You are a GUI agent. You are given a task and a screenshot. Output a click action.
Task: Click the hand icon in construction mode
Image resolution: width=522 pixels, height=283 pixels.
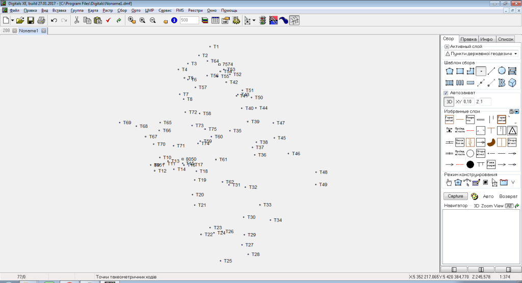449,182
